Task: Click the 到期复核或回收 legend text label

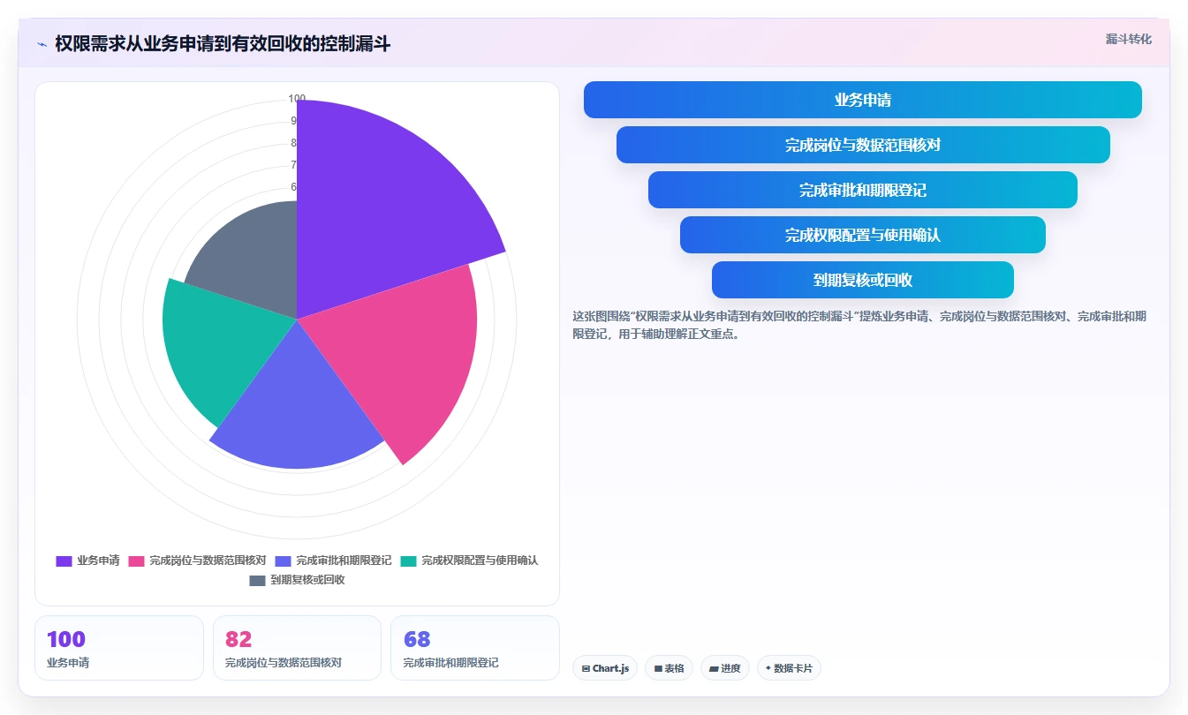Action: click(x=307, y=580)
